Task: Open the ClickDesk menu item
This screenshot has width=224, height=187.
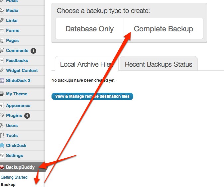Action: [x=16, y=145]
